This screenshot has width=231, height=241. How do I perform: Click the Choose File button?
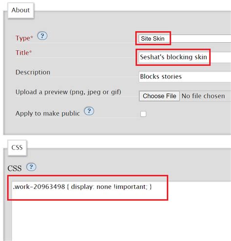point(159,96)
